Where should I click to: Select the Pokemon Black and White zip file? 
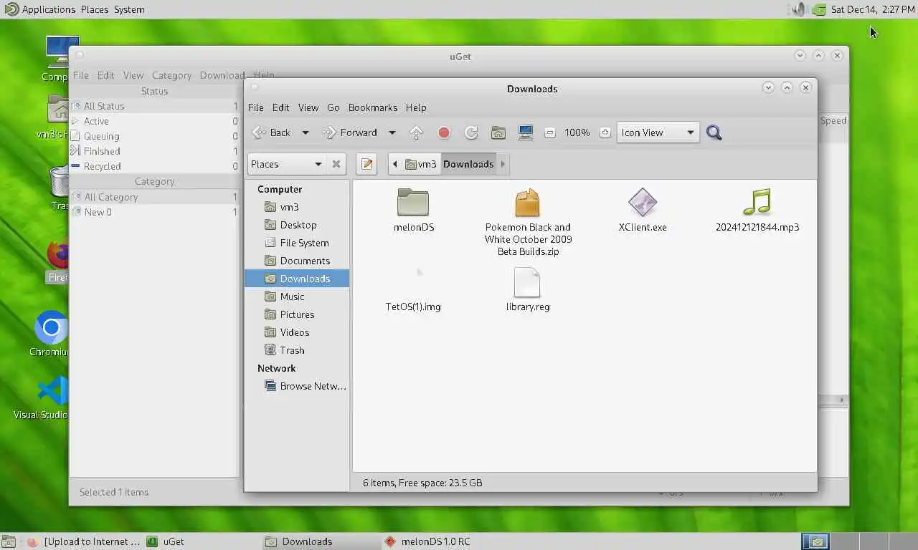(528, 222)
